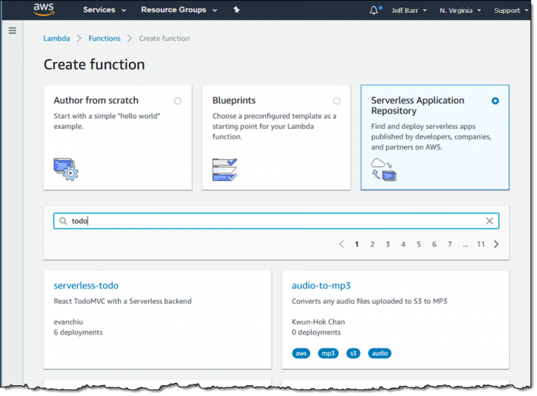Open the notifications bell icon
Screen dimensions: 537x396
[x=374, y=10]
